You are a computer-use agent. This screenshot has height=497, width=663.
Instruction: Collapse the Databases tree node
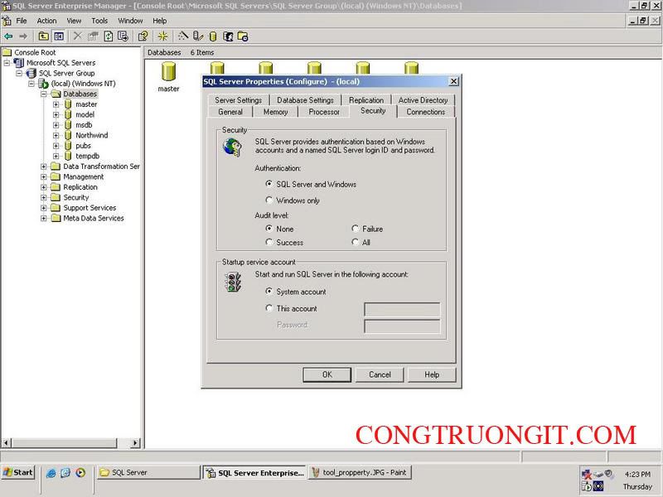(44, 94)
